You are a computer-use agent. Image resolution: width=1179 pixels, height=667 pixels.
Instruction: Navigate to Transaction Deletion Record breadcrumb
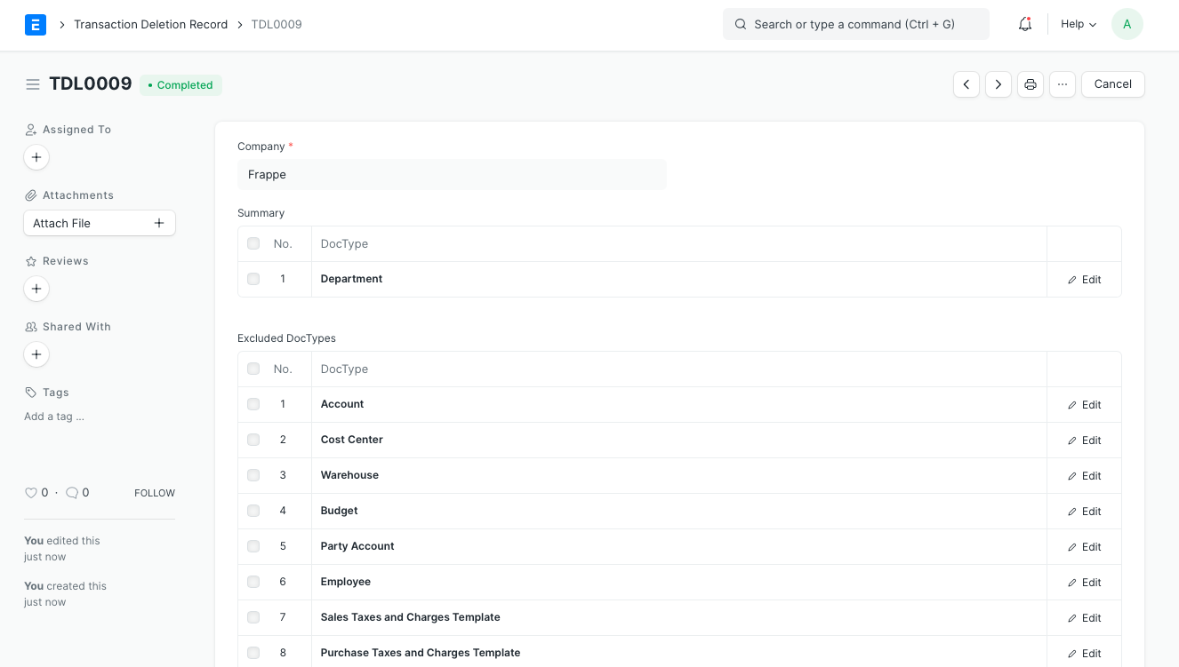[x=150, y=25]
